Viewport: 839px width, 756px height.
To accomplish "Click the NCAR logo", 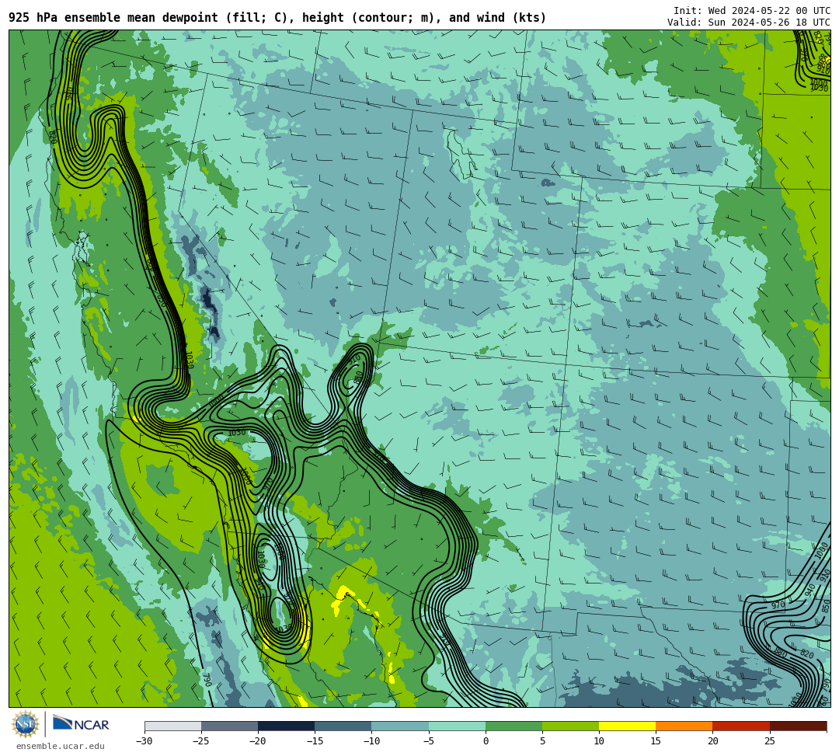I will pyautogui.click(x=81, y=724).
